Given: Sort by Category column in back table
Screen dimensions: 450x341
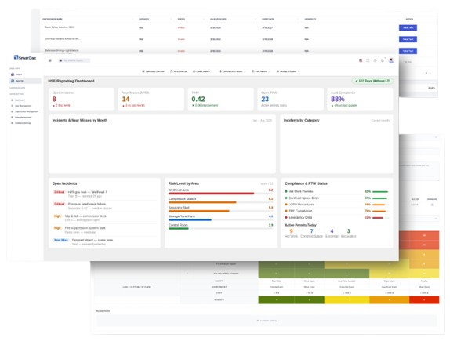Looking at the screenshot, I should click(143, 19).
